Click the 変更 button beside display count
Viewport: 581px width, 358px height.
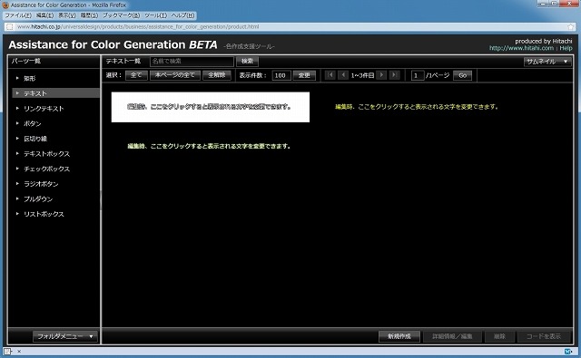304,75
